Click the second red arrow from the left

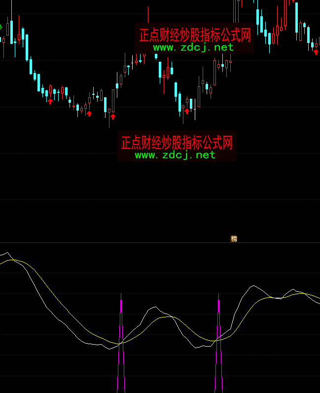click(89, 114)
